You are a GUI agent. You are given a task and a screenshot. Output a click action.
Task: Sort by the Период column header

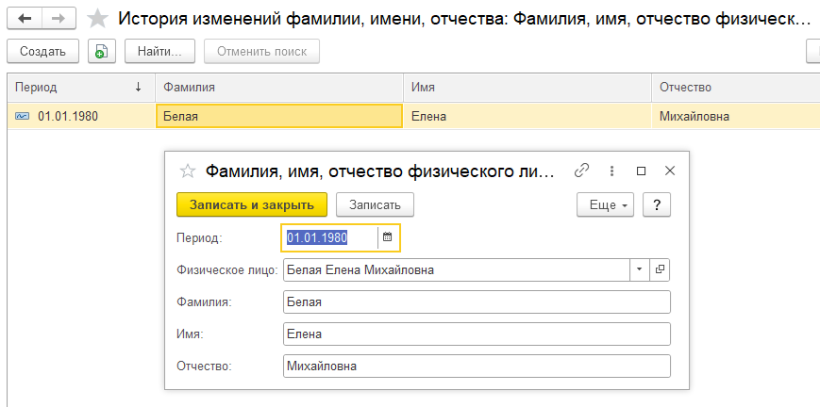81,88
